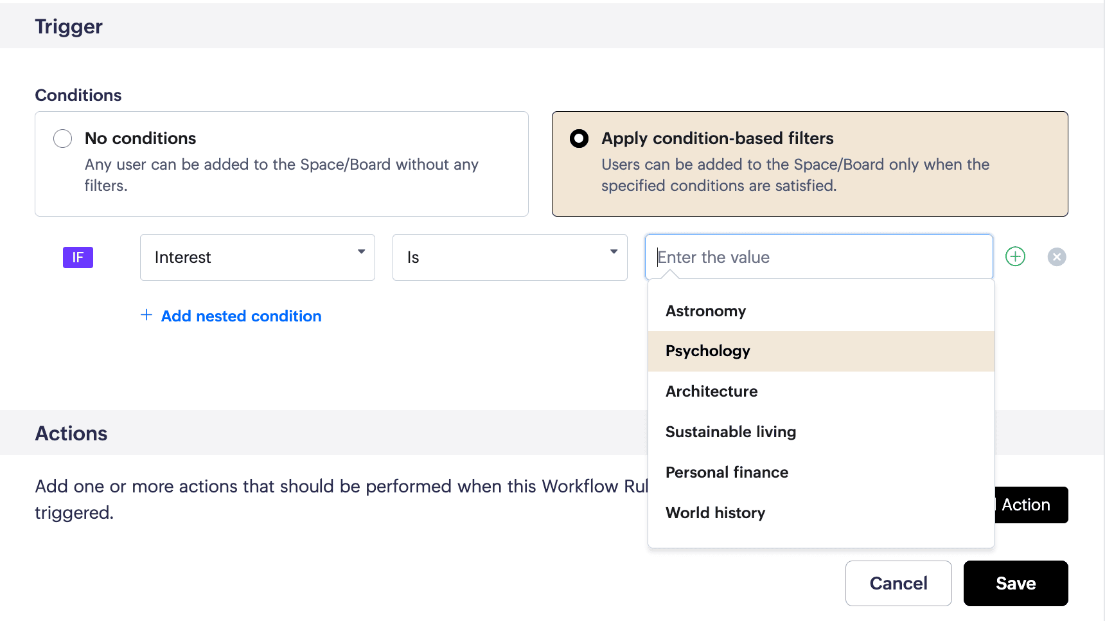1105x621 pixels.
Task: Click the Interest dropdown arrow
Action: point(361,252)
